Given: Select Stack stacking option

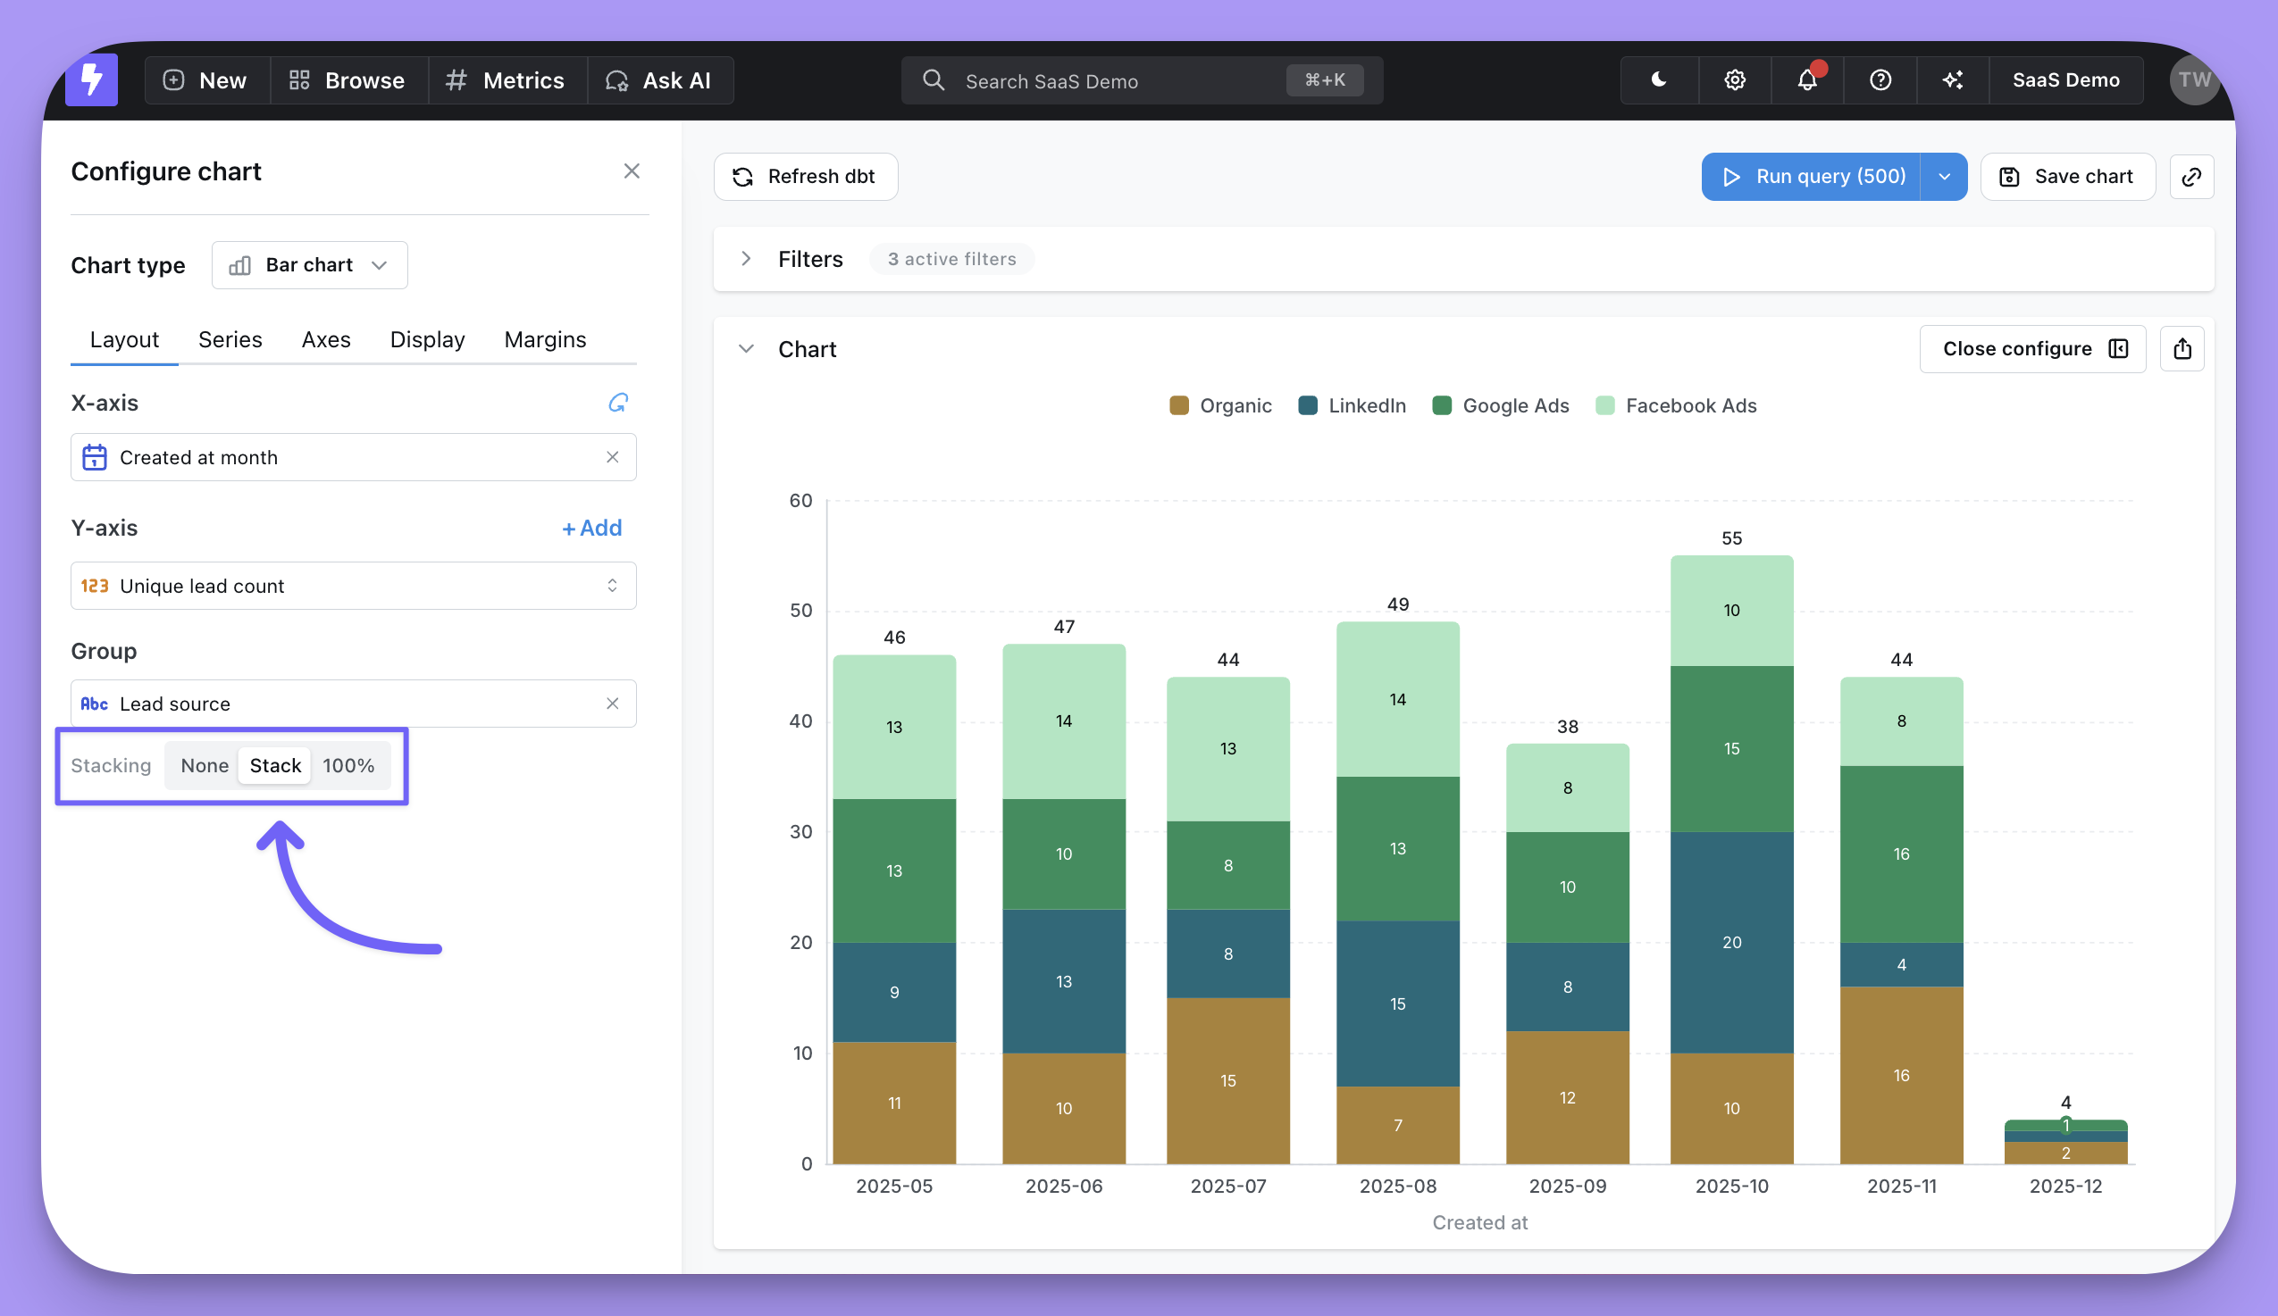Looking at the screenshot, I should click(275, 766).
